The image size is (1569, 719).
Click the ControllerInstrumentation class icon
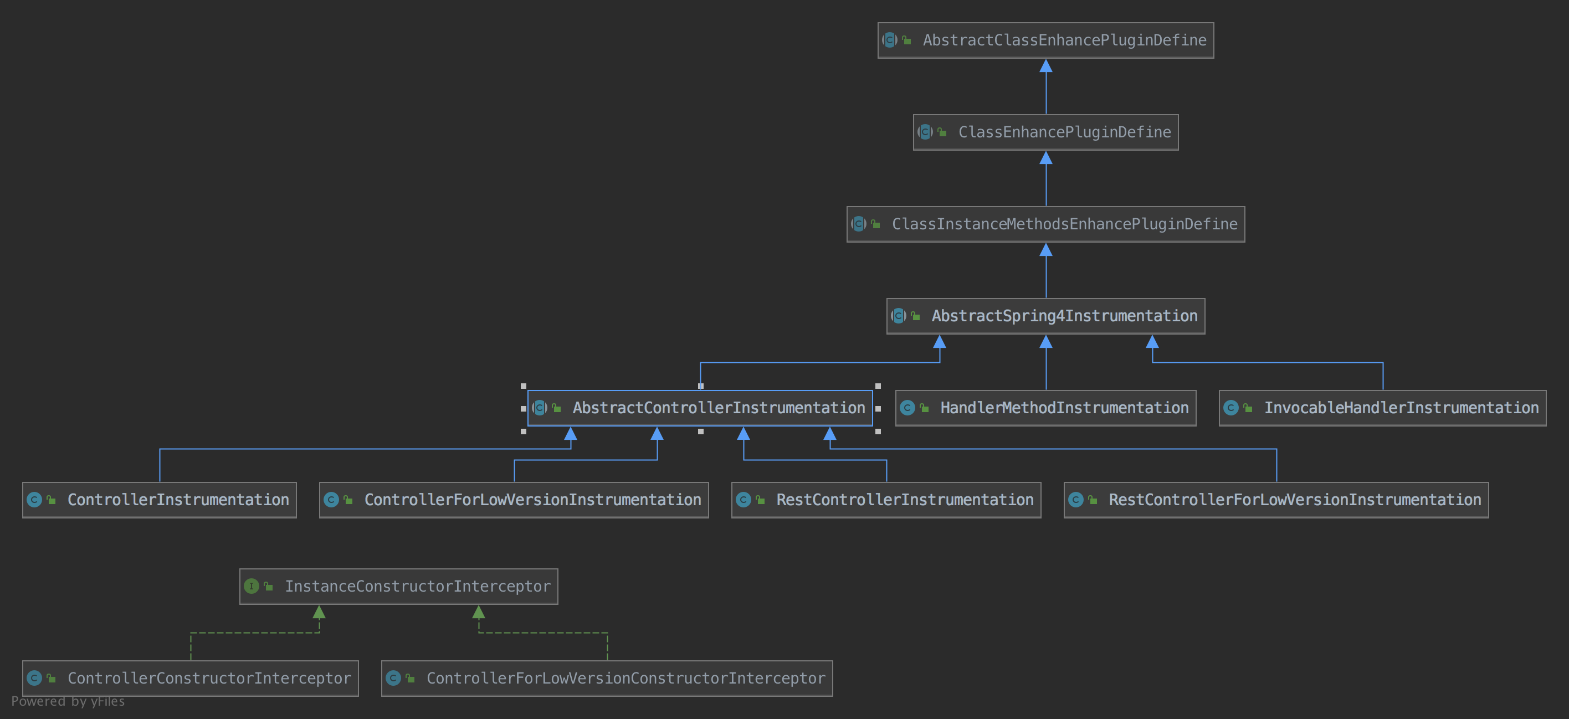click(x=35, y=500)
